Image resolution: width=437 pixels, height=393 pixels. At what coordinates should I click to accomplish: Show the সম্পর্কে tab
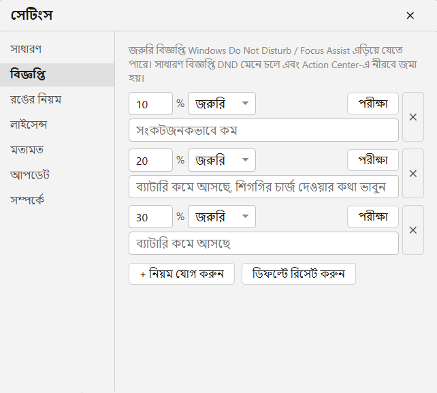[x=57, y=200]
